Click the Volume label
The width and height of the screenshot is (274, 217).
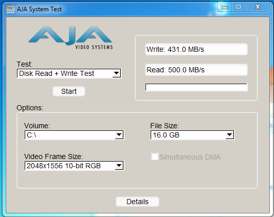click(x=37, y=126)
